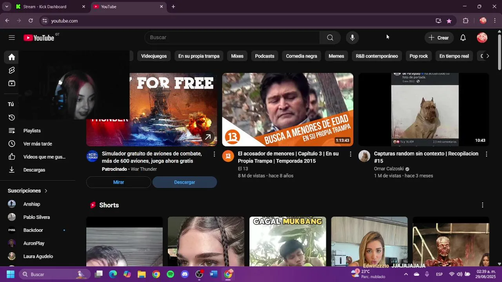Open Microsoft Edge from the taskbar

[x=113, y=274]
